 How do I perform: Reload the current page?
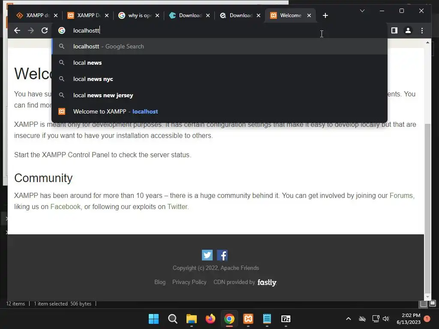tap(45, 30)
